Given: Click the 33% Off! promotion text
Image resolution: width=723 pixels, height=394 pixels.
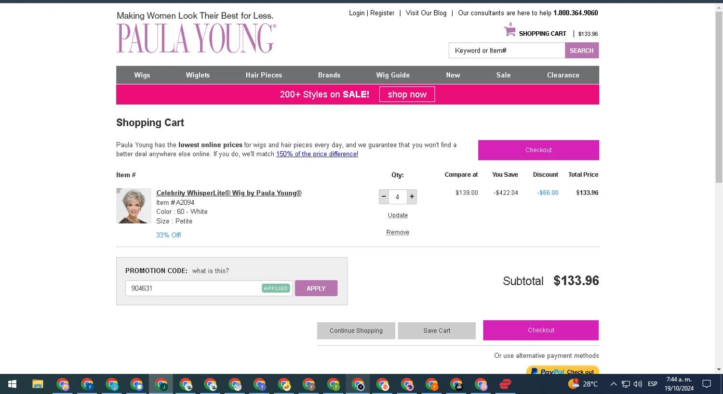Looking at the screenshot, I should 168,235.
